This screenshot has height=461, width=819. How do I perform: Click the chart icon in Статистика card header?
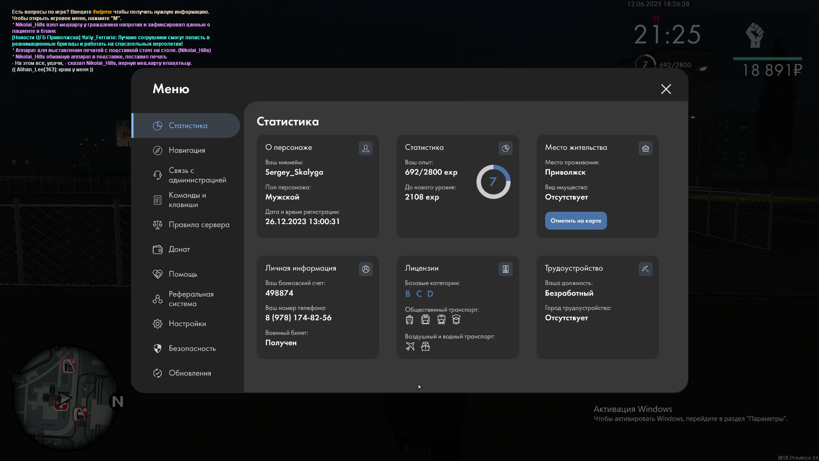tap(505, 148)
